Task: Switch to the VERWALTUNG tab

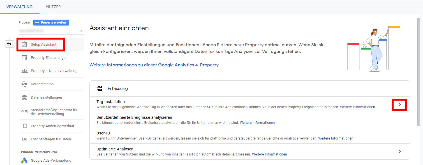Action: (x=20, y=7)
